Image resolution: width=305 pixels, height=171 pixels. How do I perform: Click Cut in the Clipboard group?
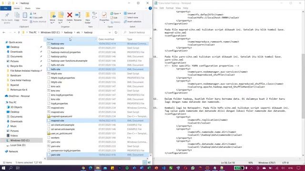coord(33,13)
